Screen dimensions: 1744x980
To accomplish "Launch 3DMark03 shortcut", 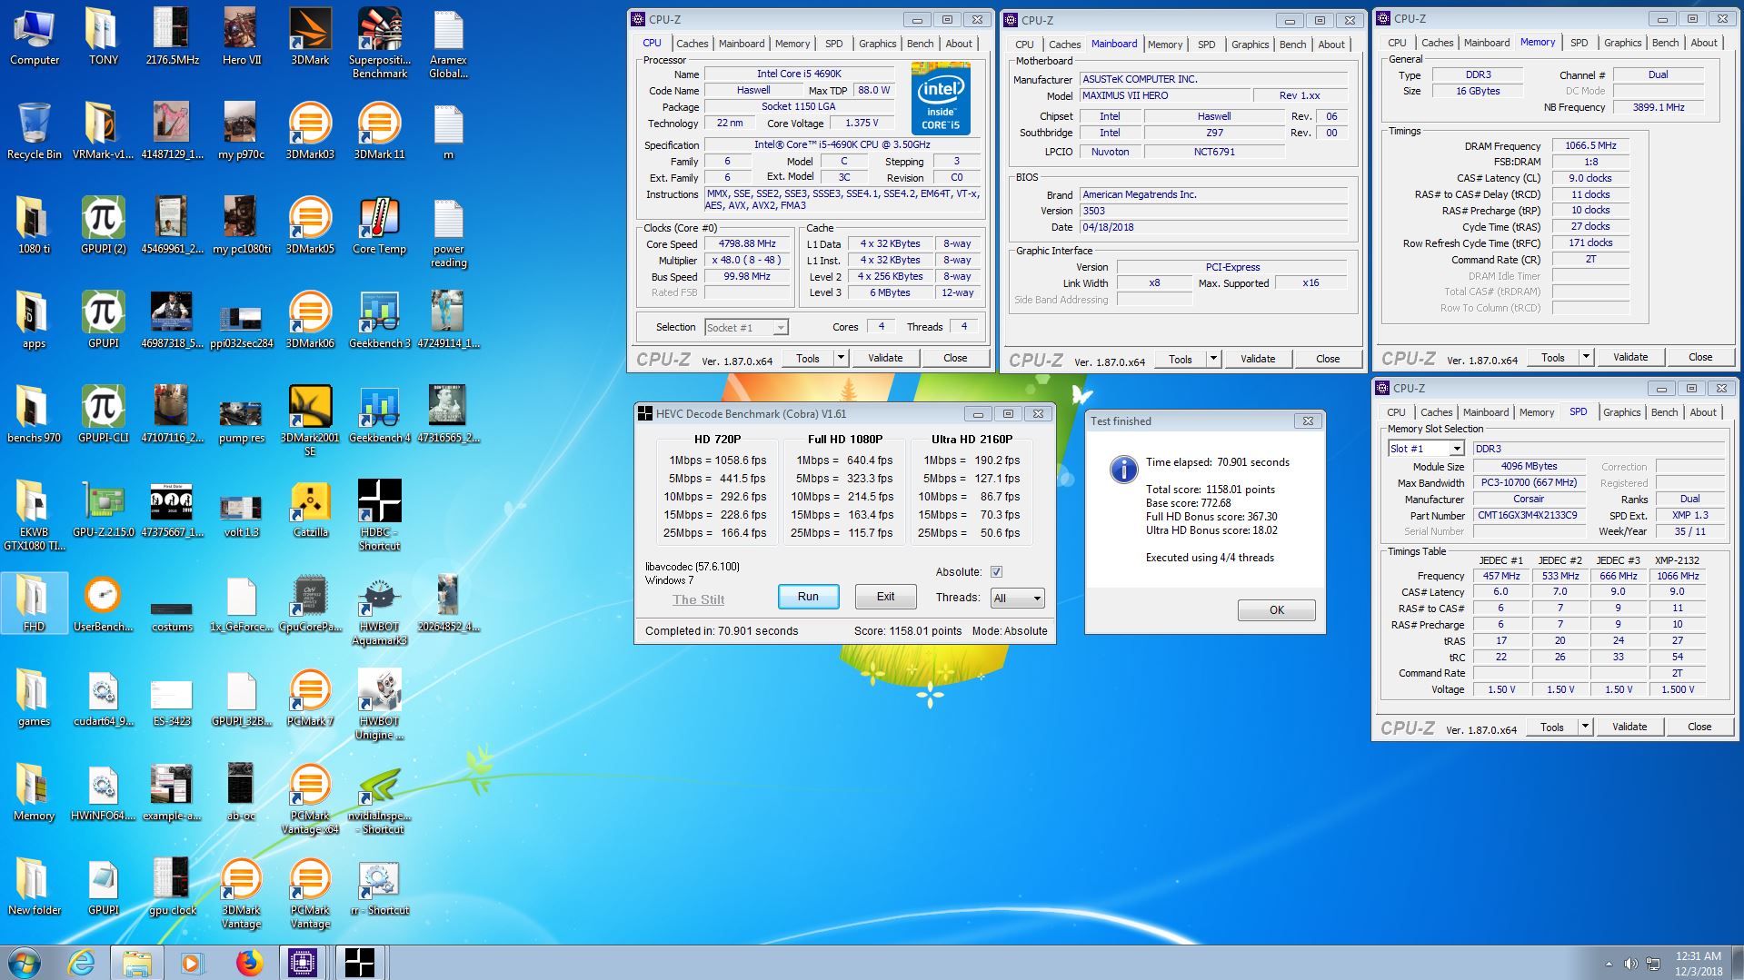I will click(310, 133).
